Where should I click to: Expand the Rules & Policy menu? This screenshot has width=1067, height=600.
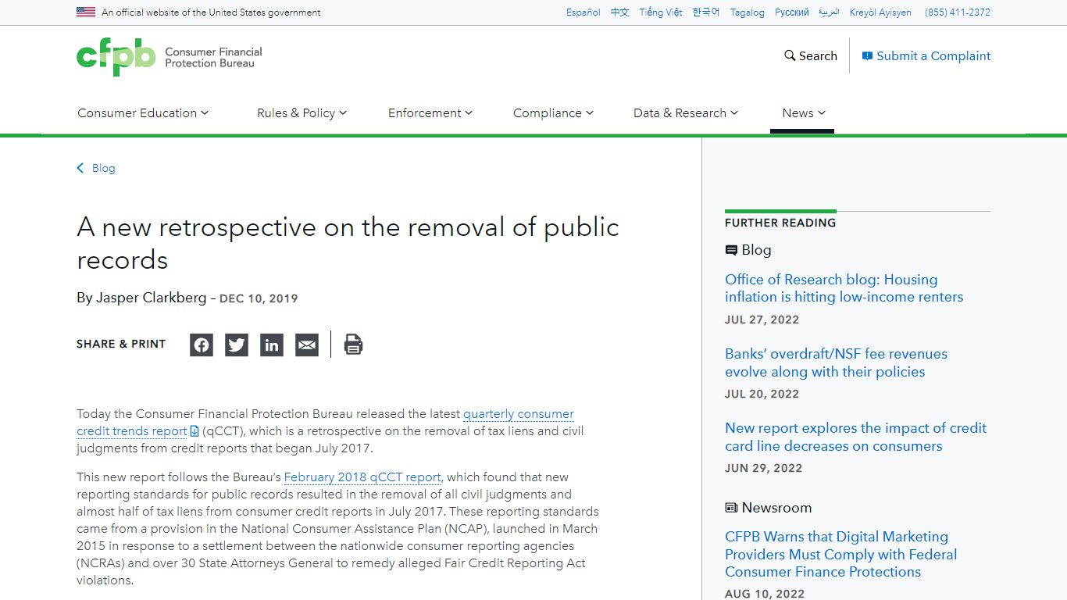[302, 112]
